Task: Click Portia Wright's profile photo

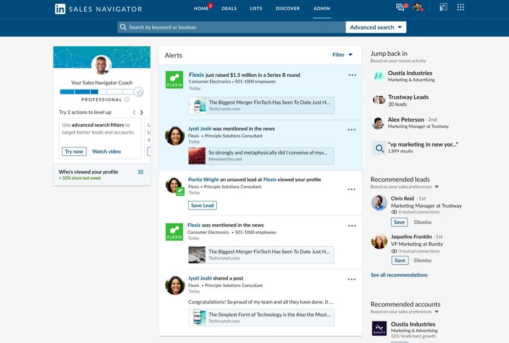Action: [174, 185]
